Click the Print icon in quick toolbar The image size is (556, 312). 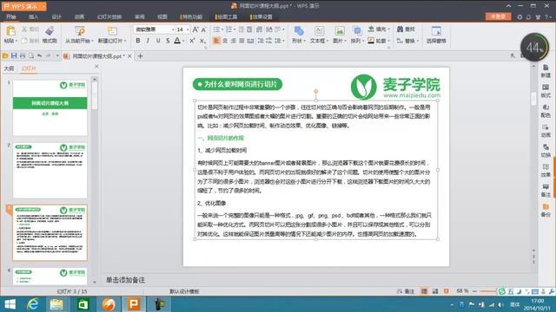[23, 55]
